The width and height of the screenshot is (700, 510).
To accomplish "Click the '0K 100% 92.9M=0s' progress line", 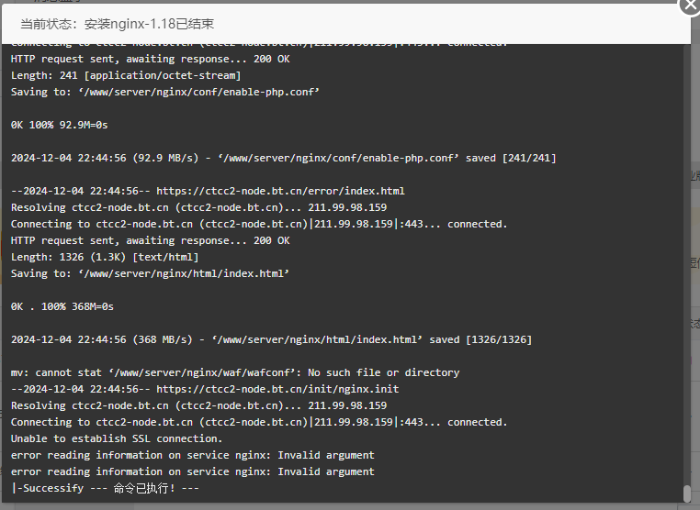I will 60,126.
